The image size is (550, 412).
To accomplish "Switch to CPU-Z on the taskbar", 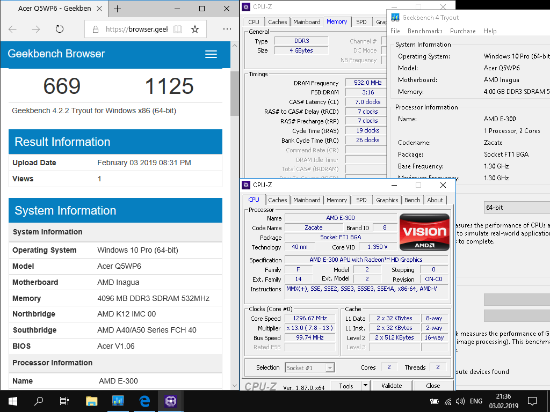I will point(171,401).
